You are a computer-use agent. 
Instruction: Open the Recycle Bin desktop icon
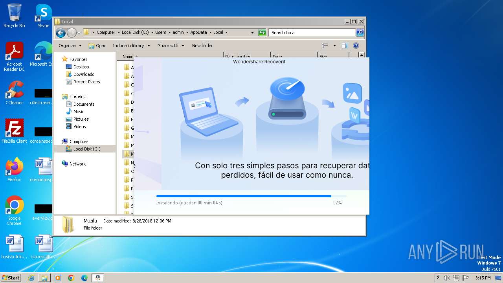14,16
